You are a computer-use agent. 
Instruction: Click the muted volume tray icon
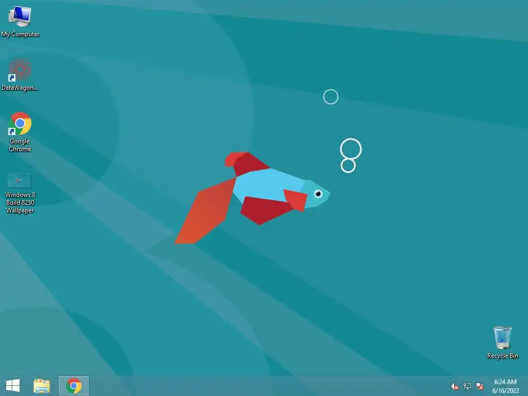[455, 386]
